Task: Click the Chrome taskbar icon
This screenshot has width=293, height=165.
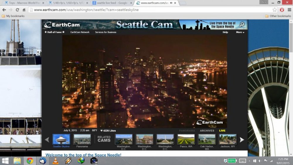Action: point(30,161)
